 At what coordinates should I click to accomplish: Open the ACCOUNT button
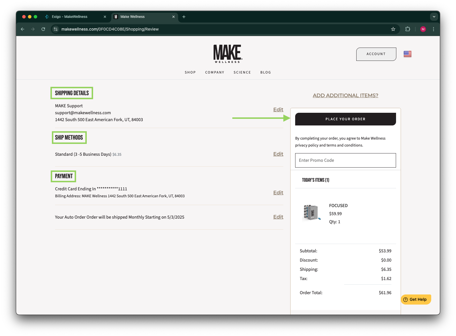[x=376, y=54]
